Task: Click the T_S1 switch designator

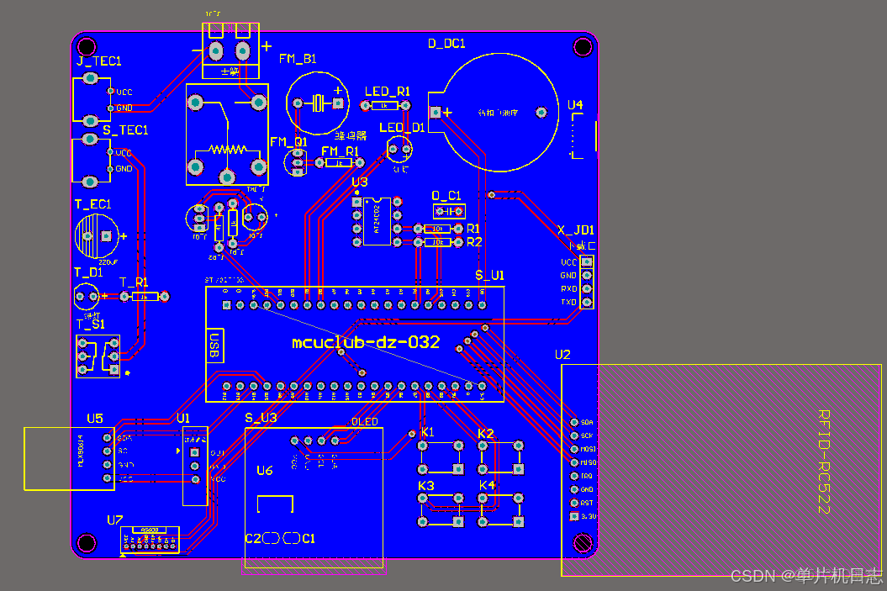Action: (x=91, y=325)
